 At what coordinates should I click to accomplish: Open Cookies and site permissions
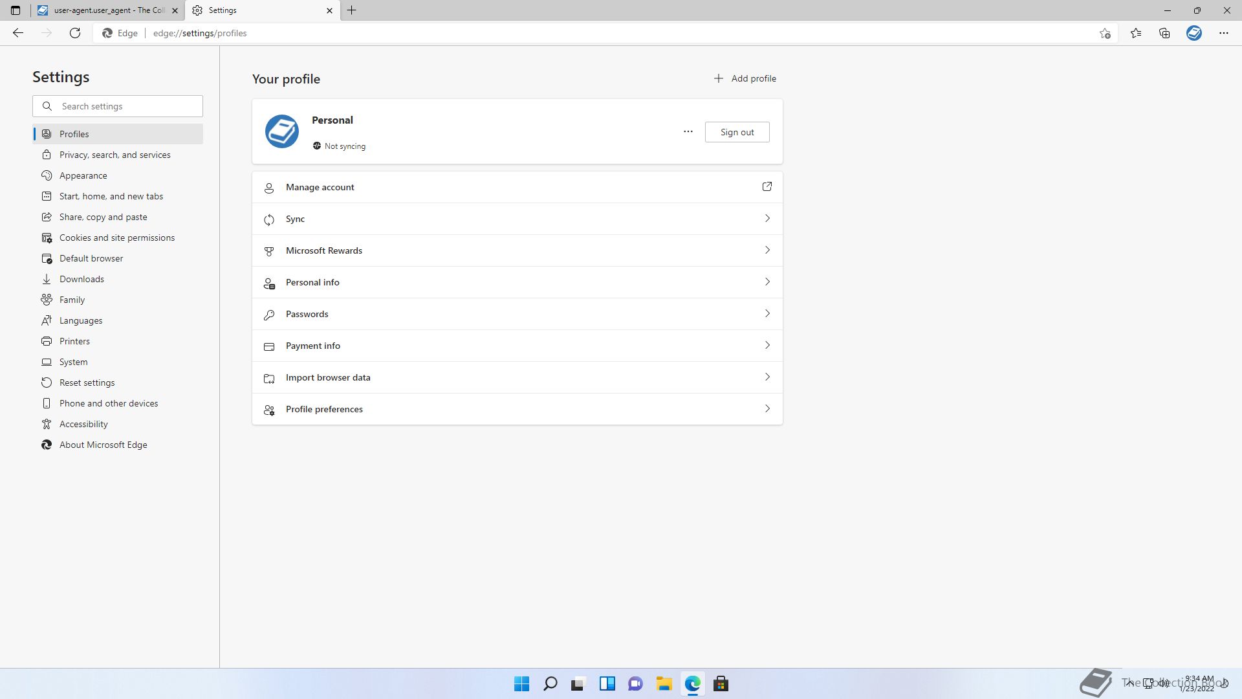tap(118, 238)
